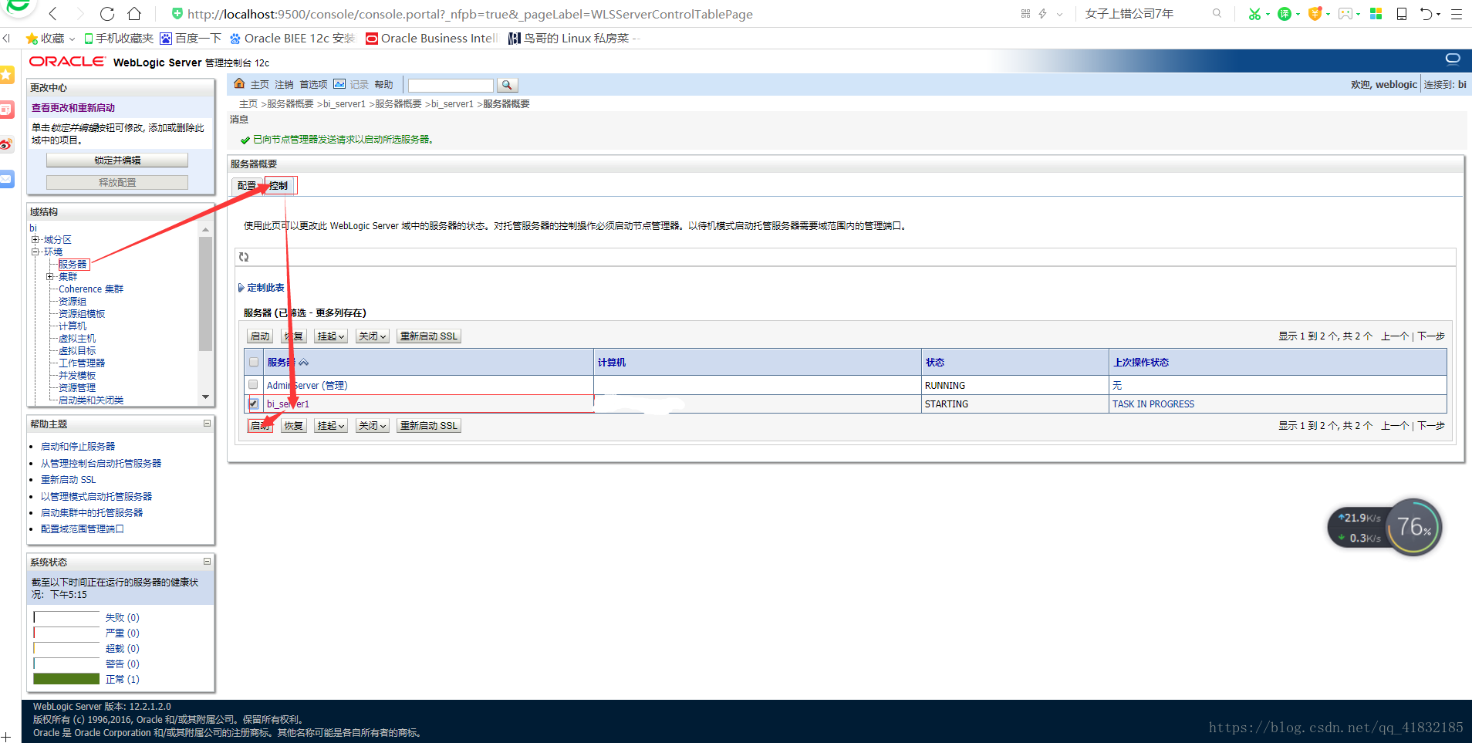Image resolution: width=1472 pixels, height=743 pixels.
Task: Click the console search magnifier button
Action: coord(507,85)
